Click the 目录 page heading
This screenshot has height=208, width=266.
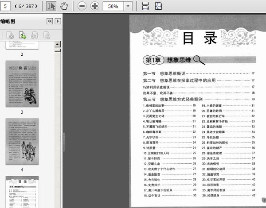(200, 38)
